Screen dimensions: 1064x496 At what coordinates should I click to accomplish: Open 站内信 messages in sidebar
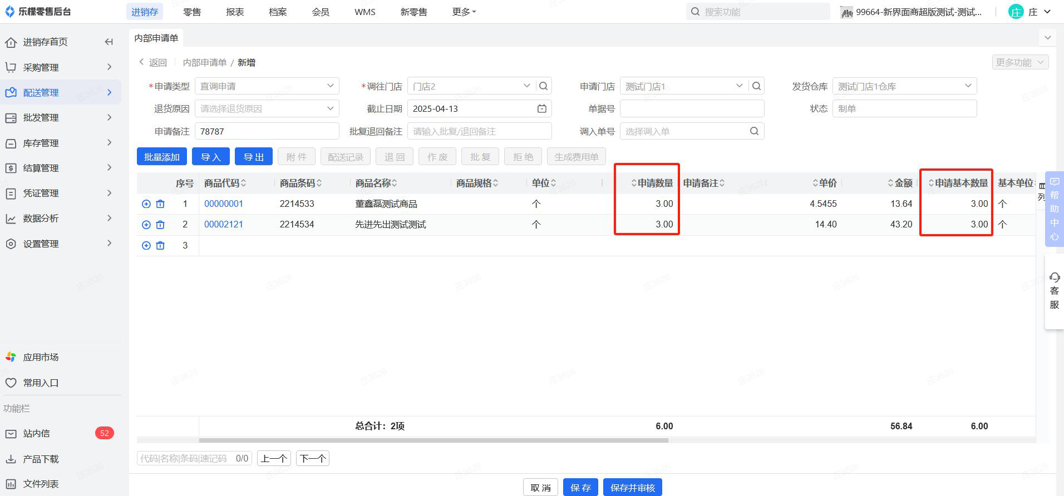(x=37, y=433)
